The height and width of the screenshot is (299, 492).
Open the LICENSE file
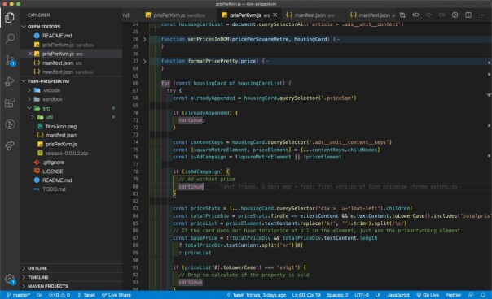[52, 171]
